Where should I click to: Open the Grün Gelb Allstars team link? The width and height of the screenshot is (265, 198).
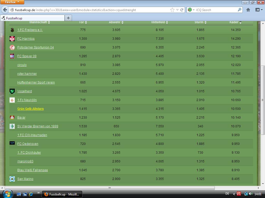[30, 109]
